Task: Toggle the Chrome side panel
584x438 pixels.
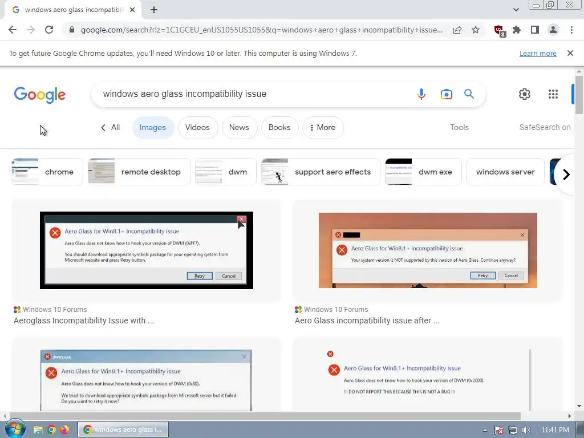Action: coord(535,30)
